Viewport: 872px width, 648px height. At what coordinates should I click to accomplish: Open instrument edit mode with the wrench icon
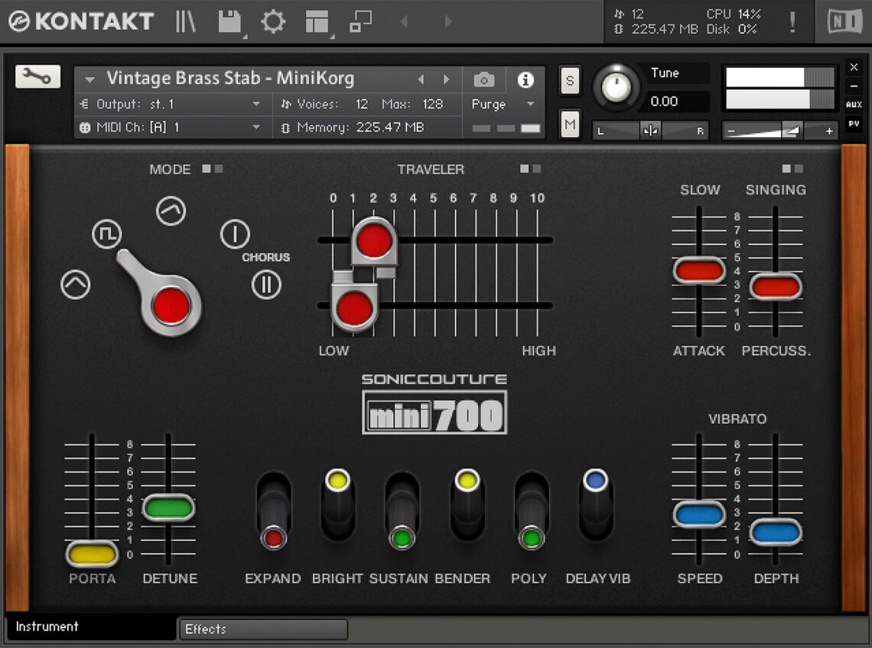[38, 77]
